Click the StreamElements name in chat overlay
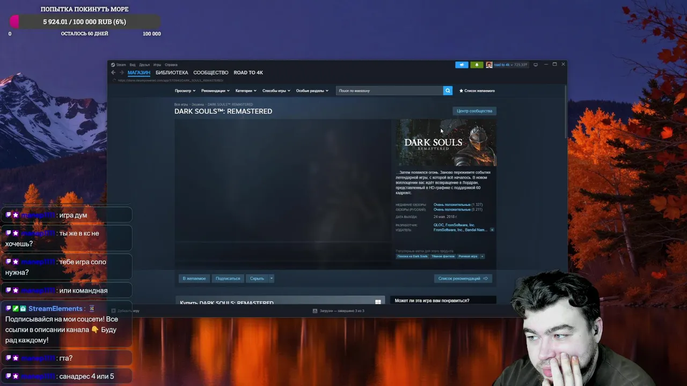Image resolution: width=687 pixels, height=386 pixels. tap(55, 308)
